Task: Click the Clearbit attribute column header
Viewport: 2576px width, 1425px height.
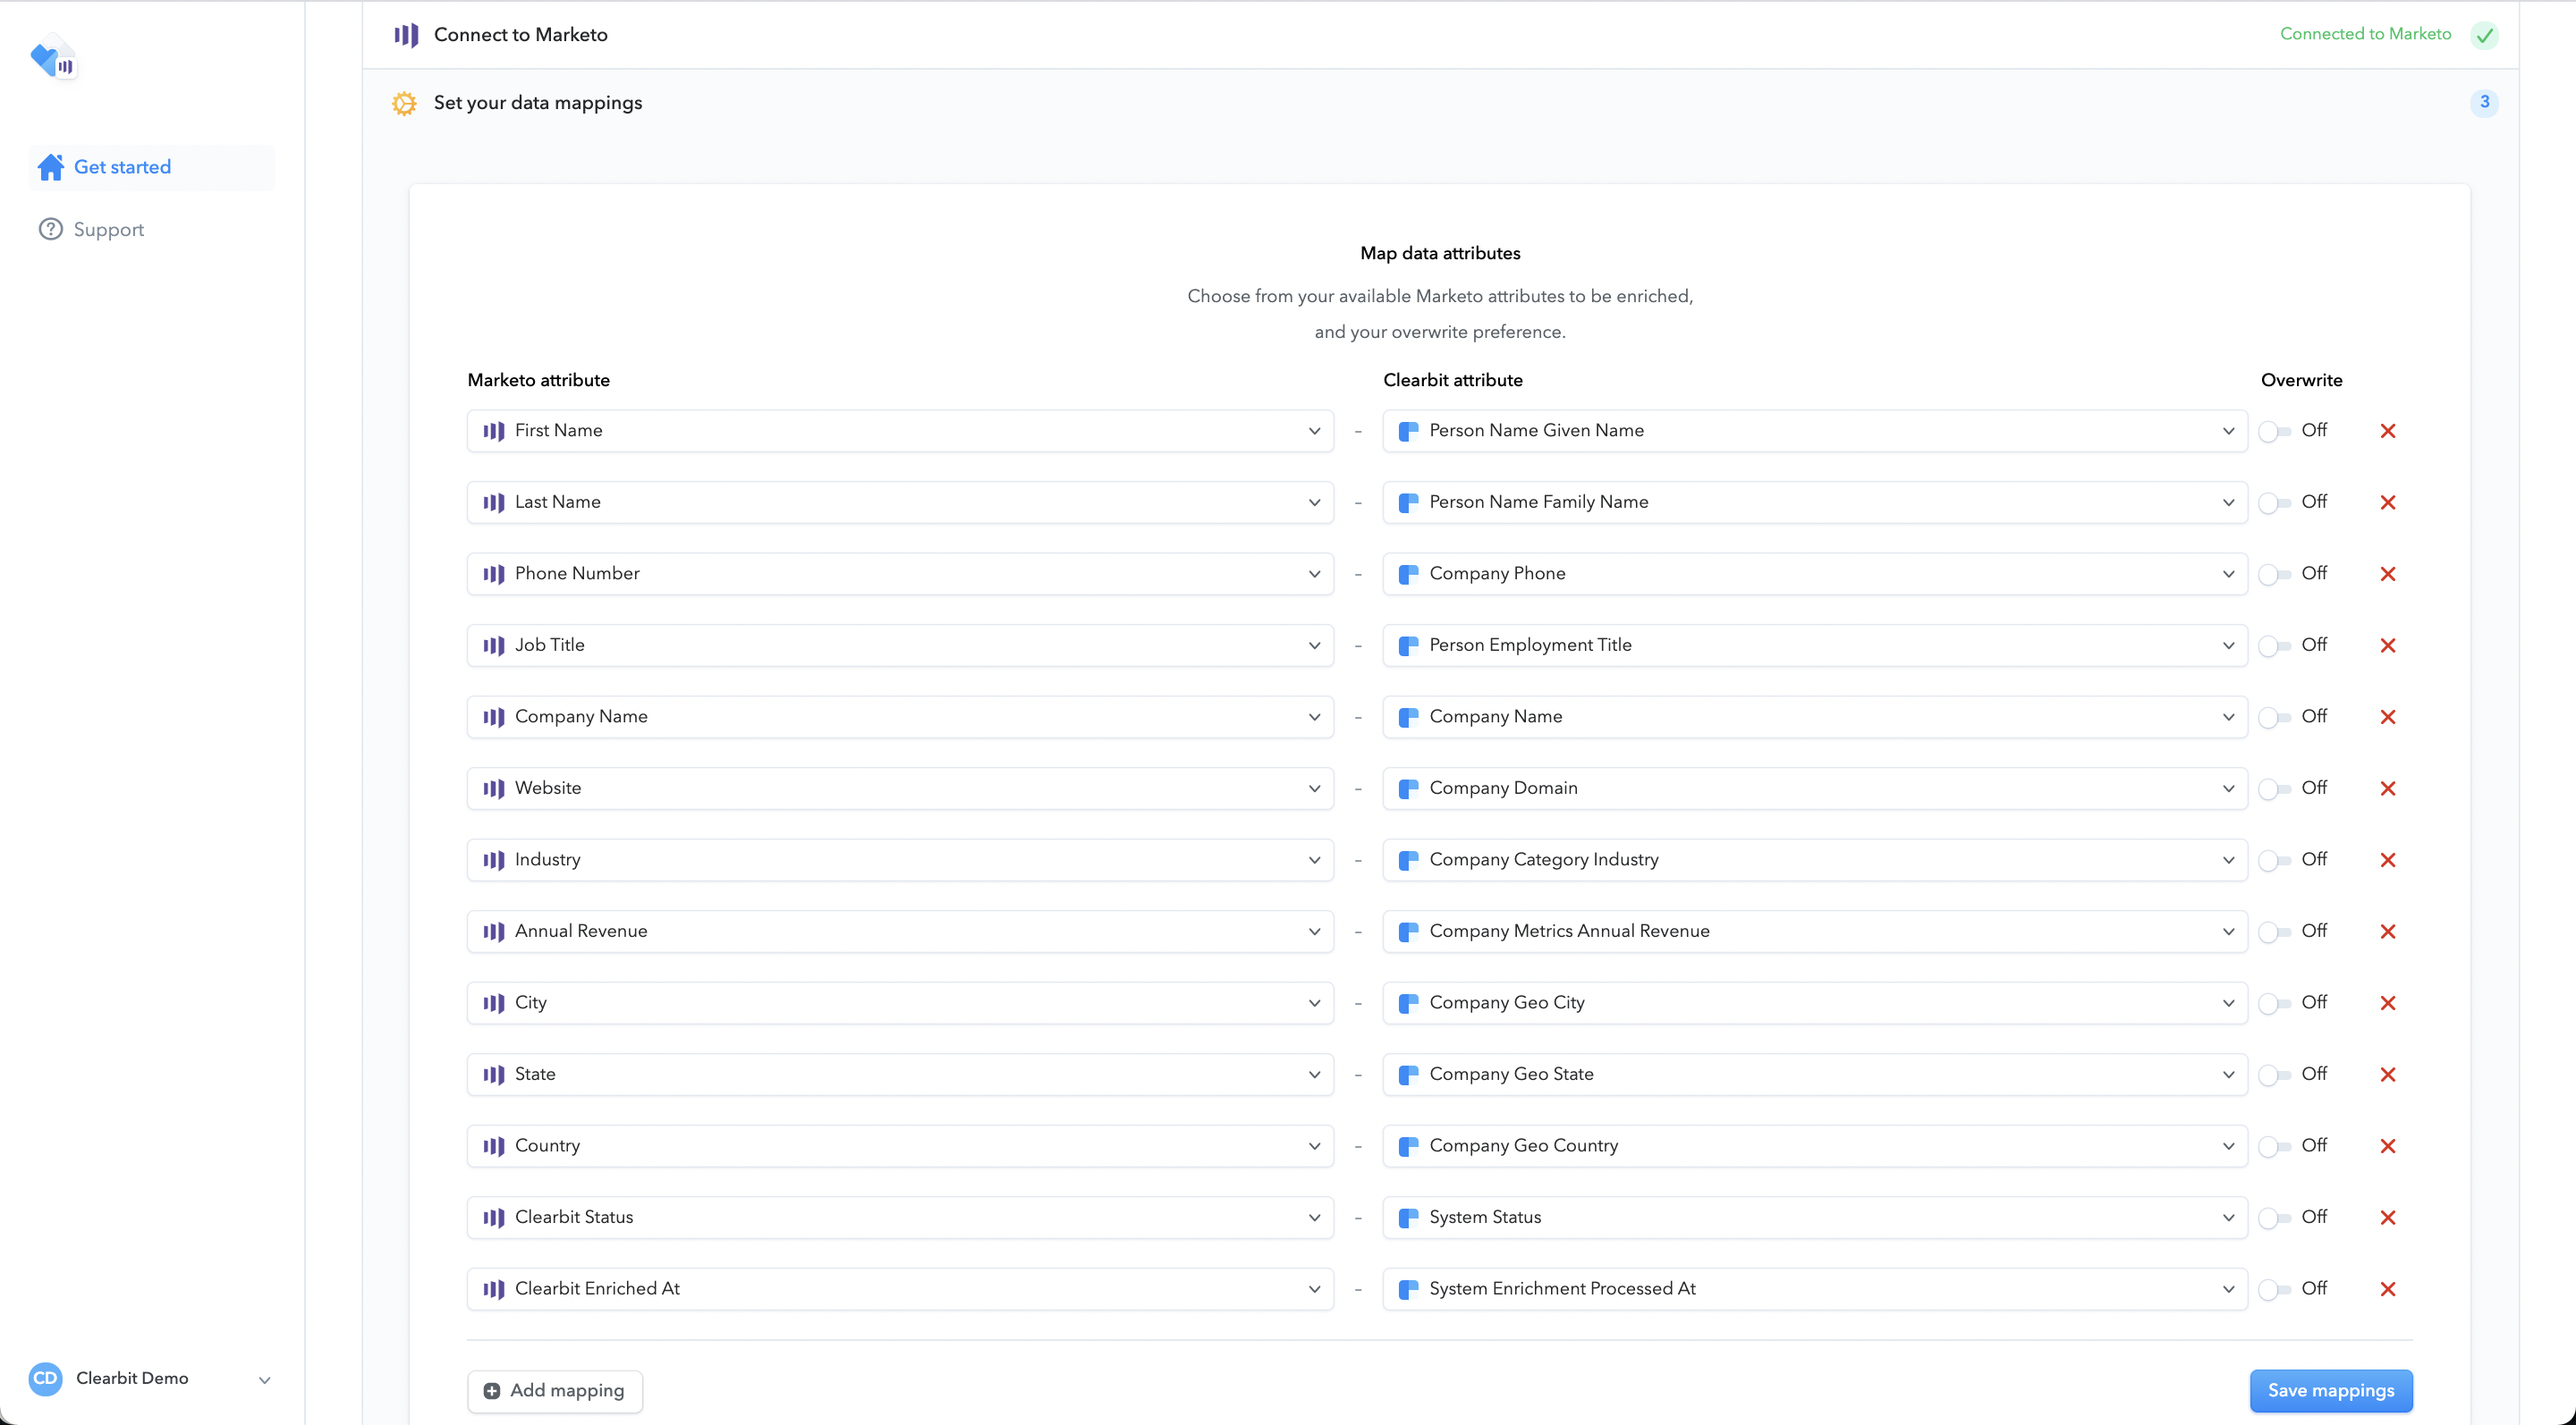Action: (1452, 380)
